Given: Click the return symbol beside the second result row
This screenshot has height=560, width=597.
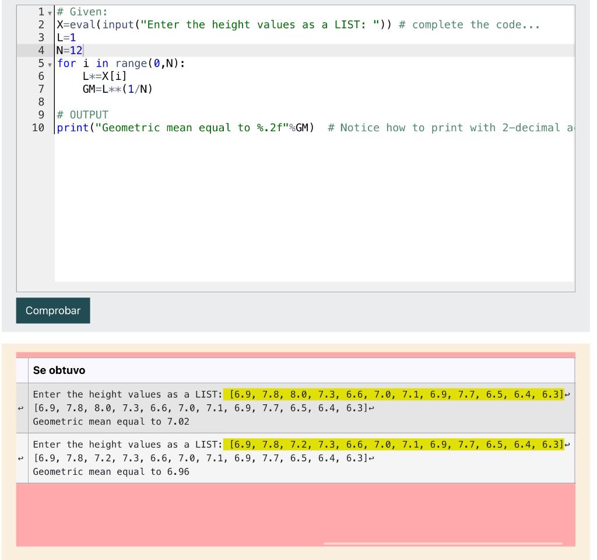Looking at the screenshot, I should coord(21,458).
